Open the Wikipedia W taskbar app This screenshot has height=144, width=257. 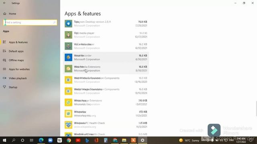[59, 140]
